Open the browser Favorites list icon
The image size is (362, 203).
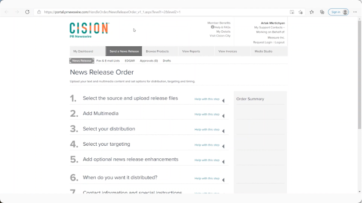coord(312,12)
